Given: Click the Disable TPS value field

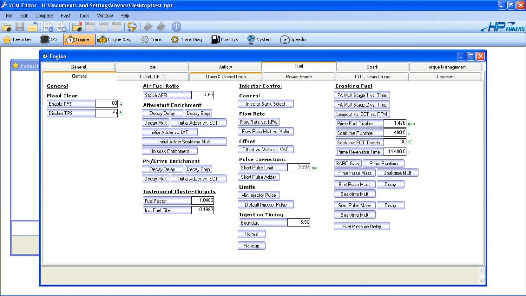Looking at the screenshot, I should (x=107, y=113).
